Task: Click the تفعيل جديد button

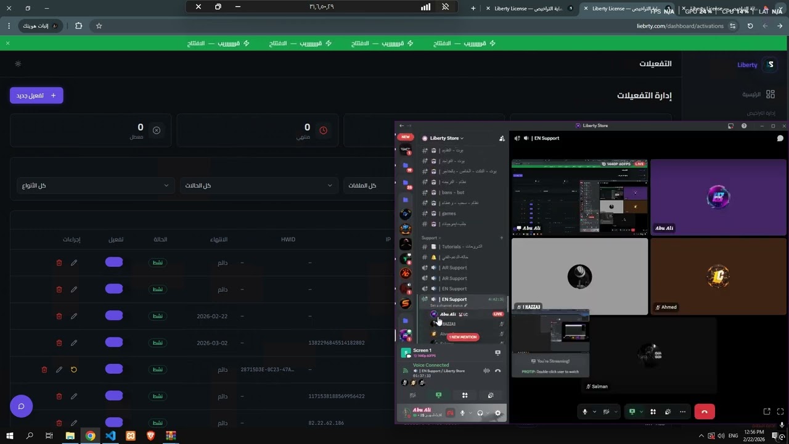Action: click(36, 96)
